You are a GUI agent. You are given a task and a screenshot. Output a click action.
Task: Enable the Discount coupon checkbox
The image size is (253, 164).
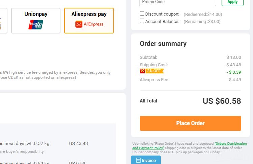(142, 14)
